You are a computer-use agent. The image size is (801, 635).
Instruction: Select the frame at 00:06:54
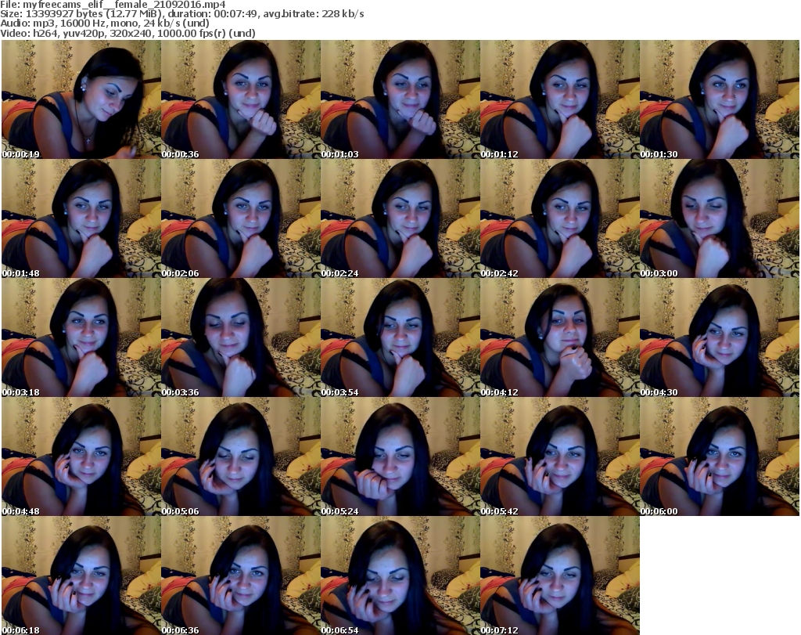coord(400,575)
